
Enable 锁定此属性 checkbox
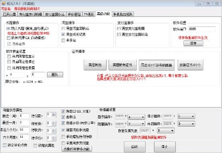coord(35,145)
